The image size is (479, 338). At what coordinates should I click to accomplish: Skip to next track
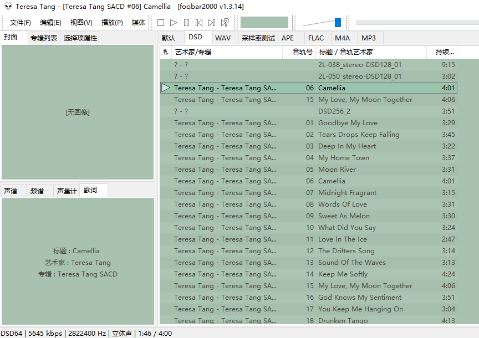[212, 23]
